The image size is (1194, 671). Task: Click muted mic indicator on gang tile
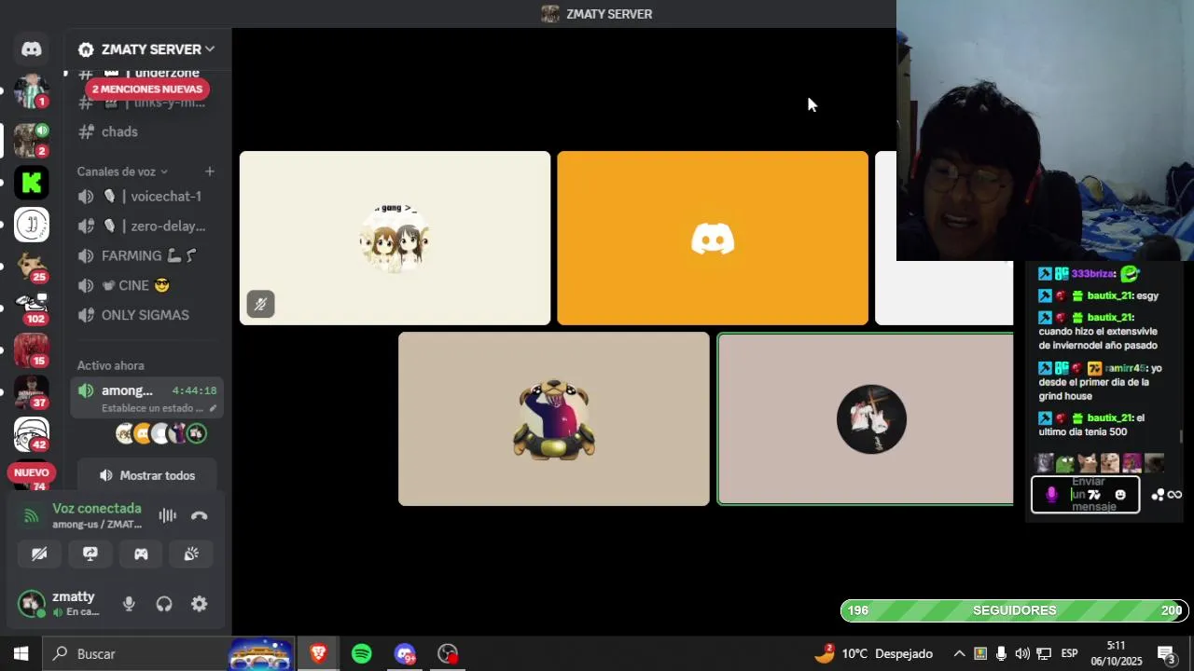pyautogui.click(x=260, y=304)
